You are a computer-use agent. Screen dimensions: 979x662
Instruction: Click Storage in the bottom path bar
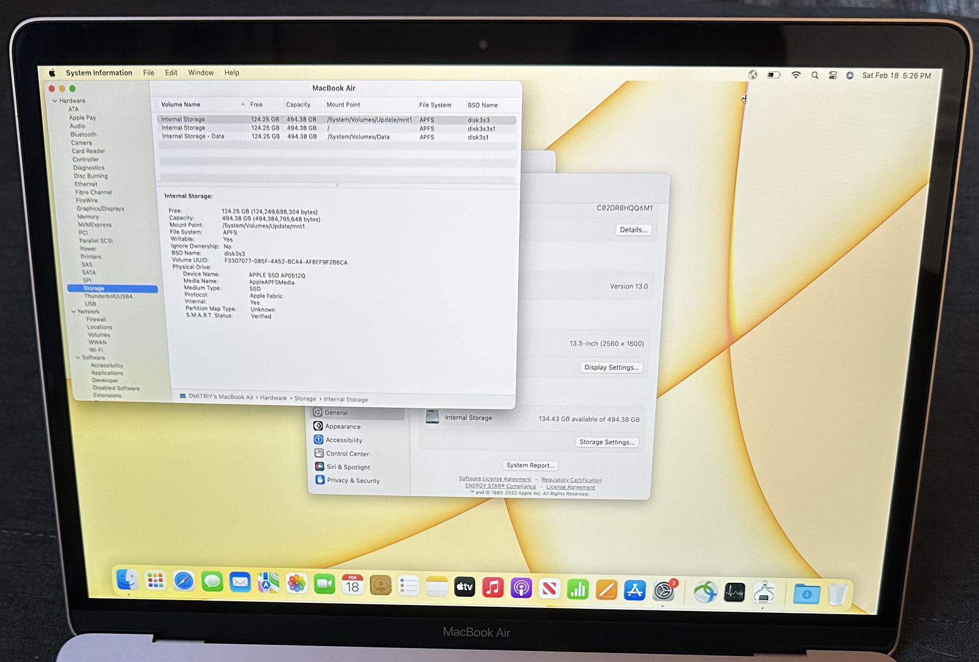point(305,398)
